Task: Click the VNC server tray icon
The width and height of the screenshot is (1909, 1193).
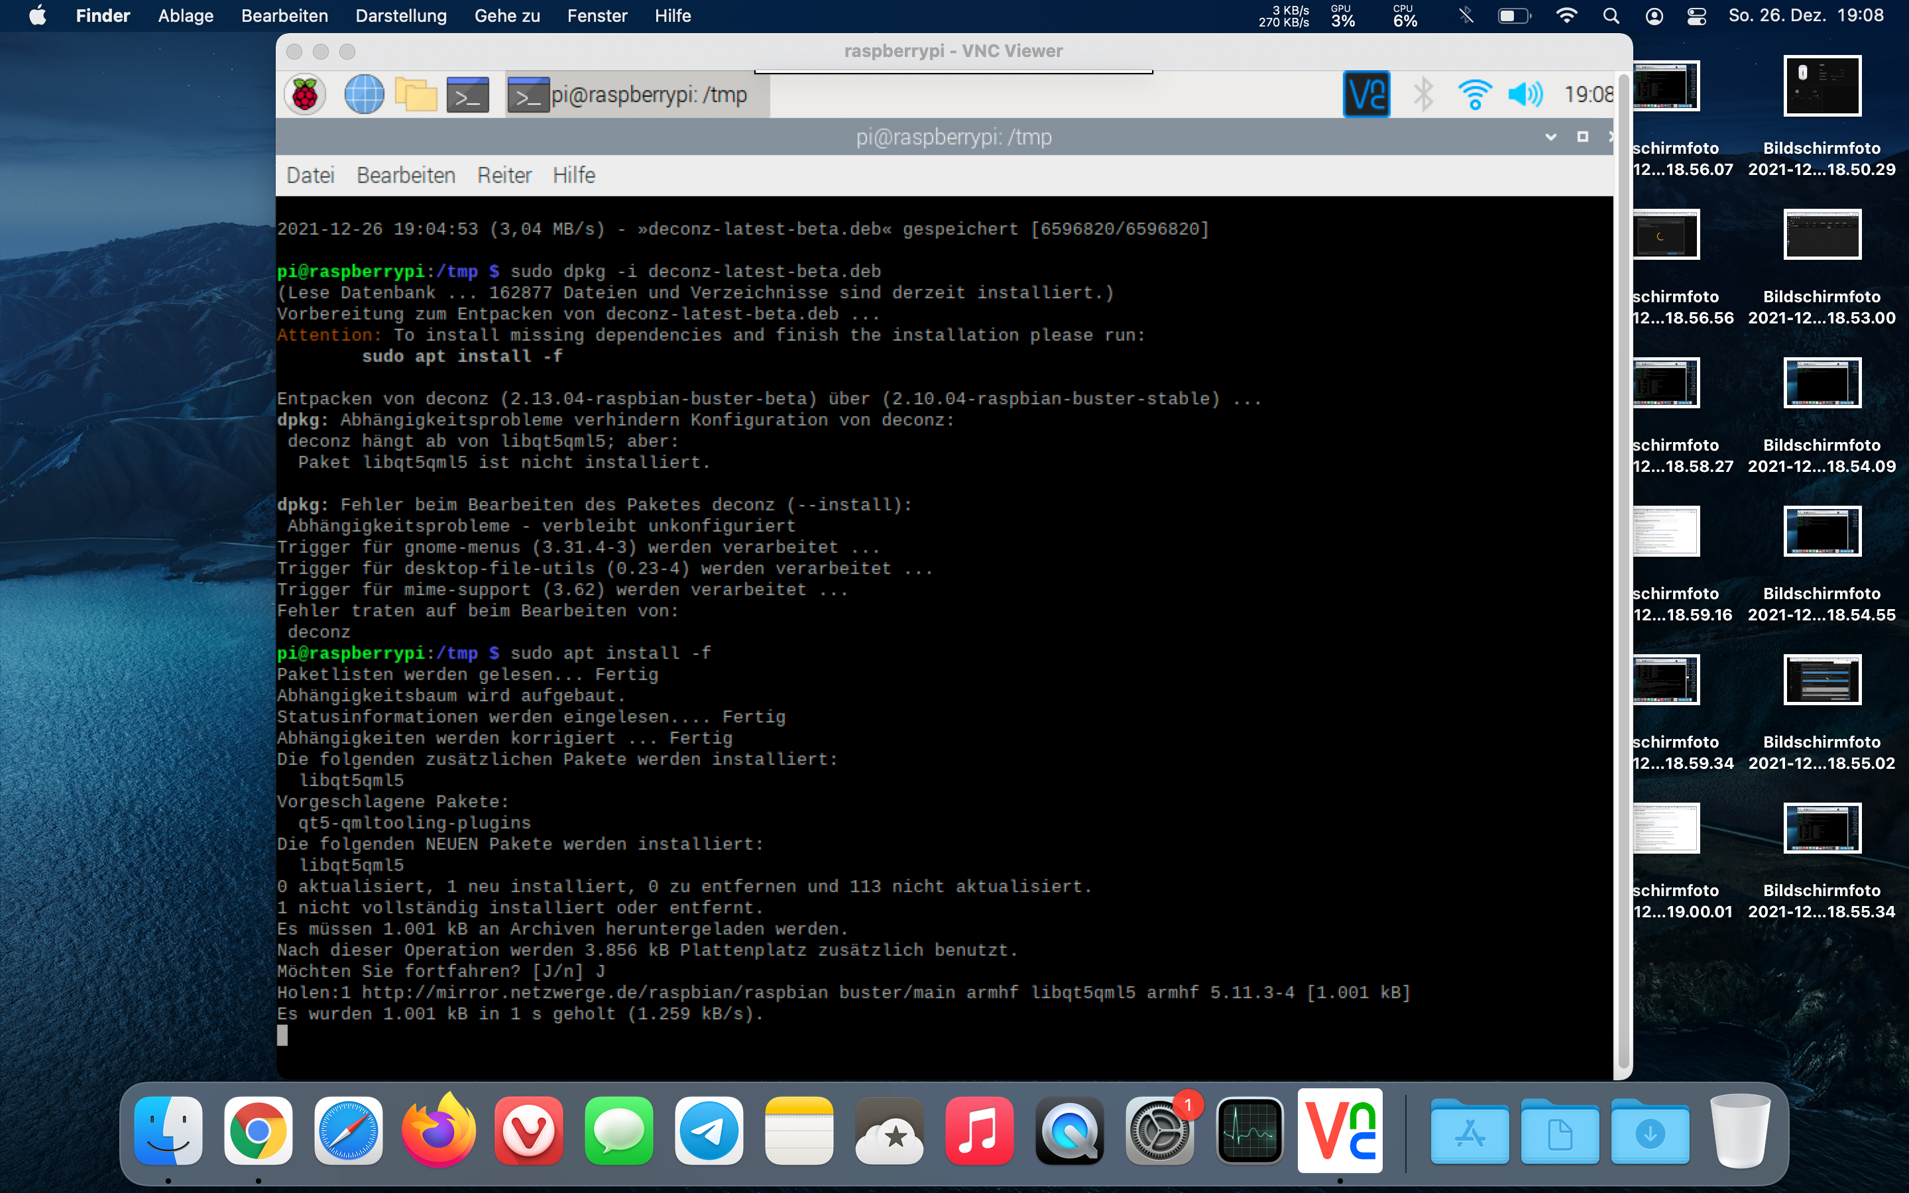Action: 1366,95
